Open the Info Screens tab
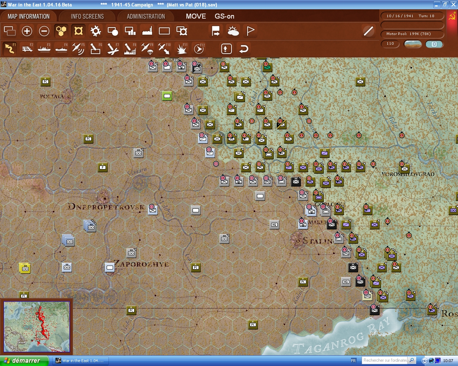Viewport: 458px width, 366px height. [87, 16]
